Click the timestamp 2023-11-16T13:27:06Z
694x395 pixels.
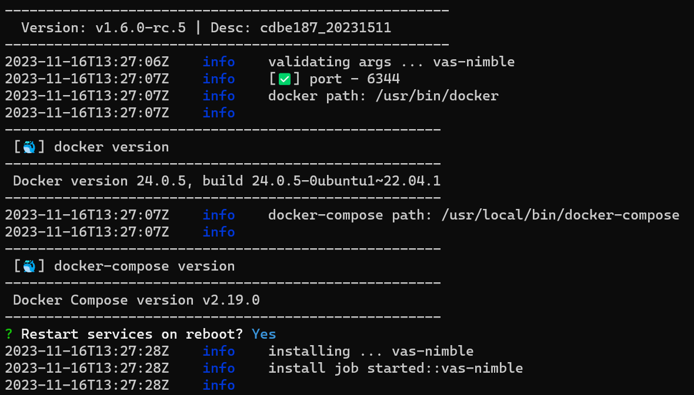pos(87,62)
